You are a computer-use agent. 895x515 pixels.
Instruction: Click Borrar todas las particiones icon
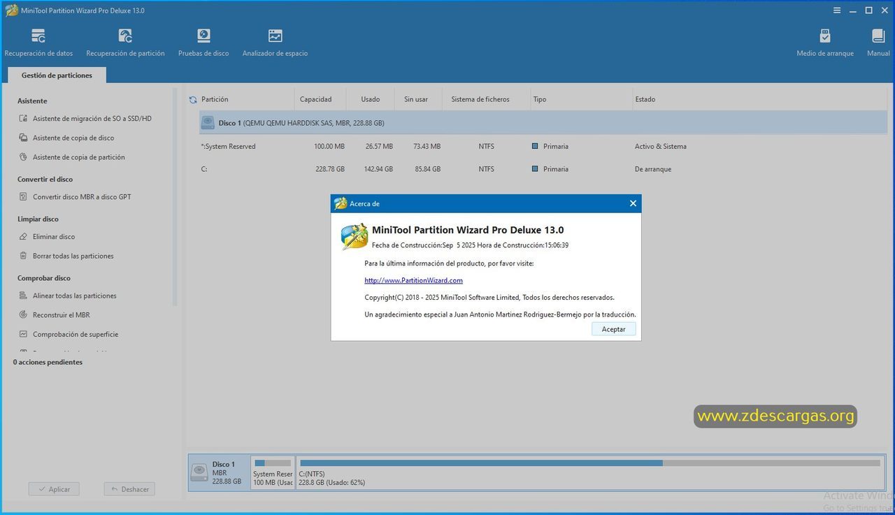(x=24, y=256)
